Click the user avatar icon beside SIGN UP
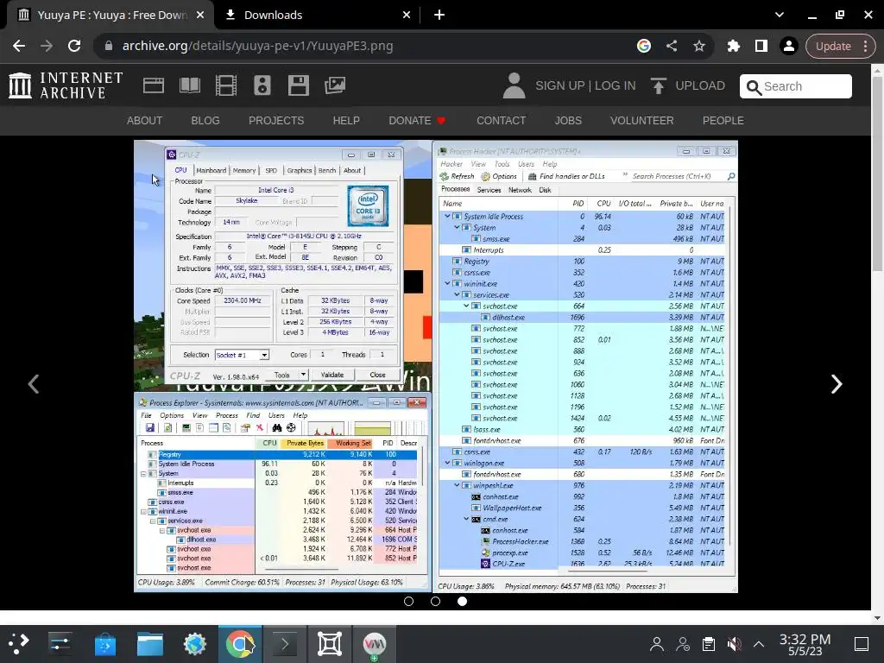 point(514,85)
